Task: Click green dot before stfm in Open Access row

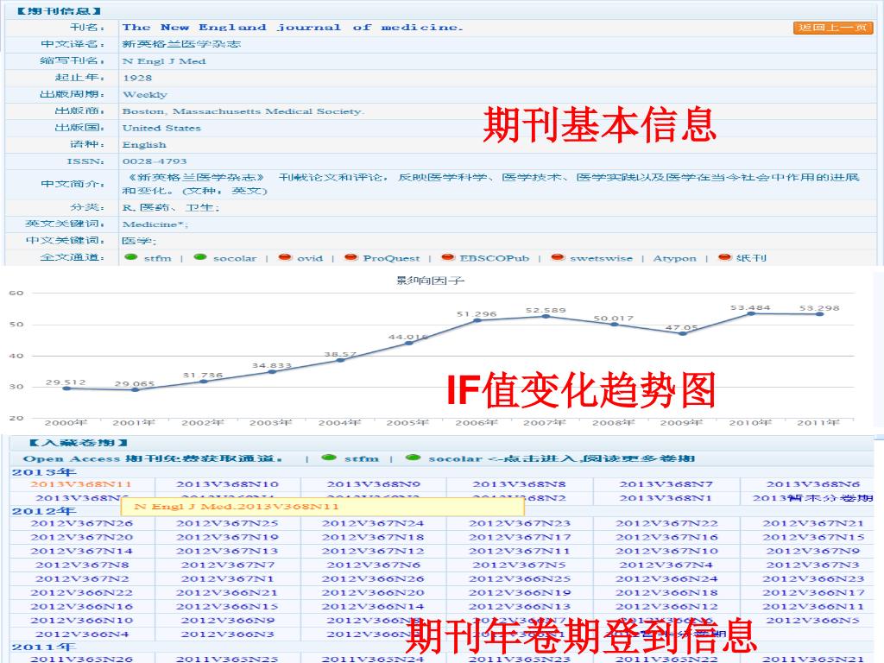Action: [x=329, y=458]
